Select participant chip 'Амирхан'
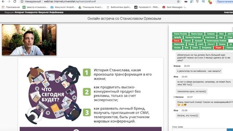The height and width of the screenshot is (131, 233). [211, 34]
